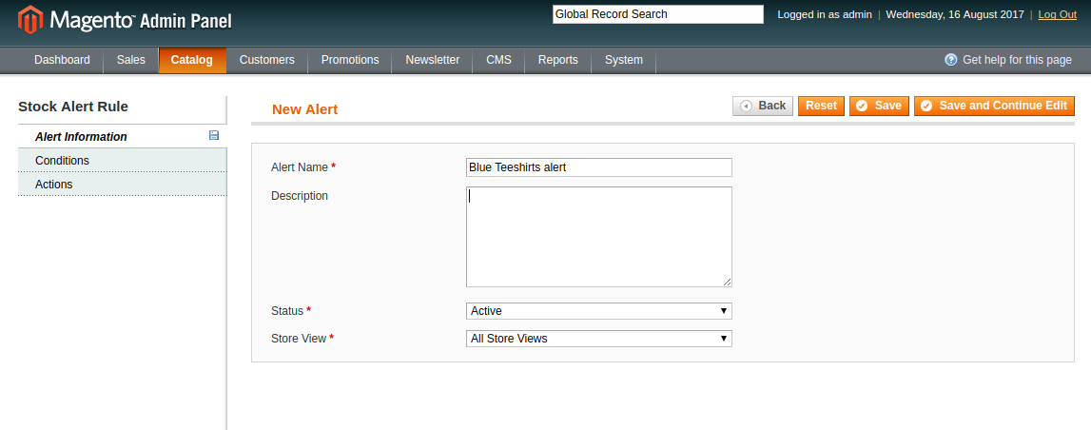
Task: Open the Catalog menu
Action: pyautogui.click(x=192, y=60)
